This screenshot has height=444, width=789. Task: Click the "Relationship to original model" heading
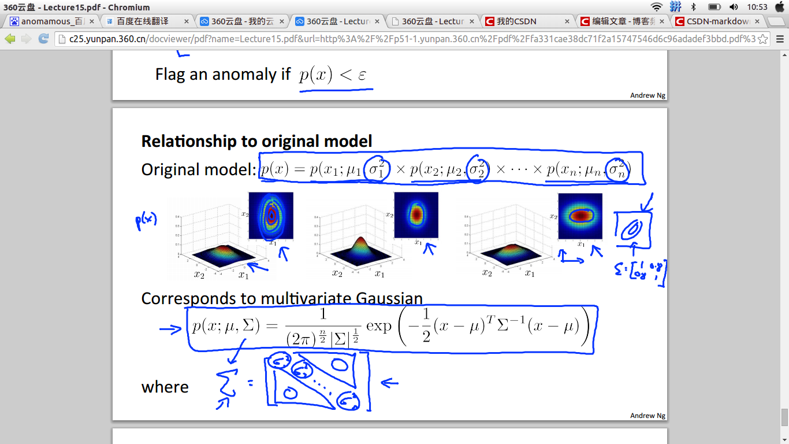click(x=257, y=141)
